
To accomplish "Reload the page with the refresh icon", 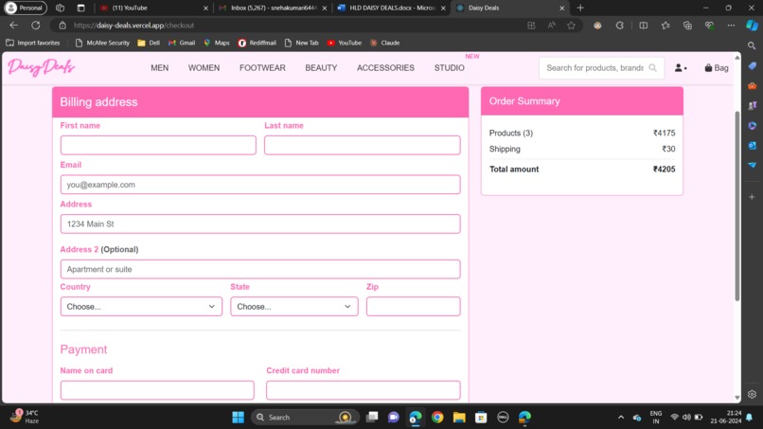I will 36,26.
